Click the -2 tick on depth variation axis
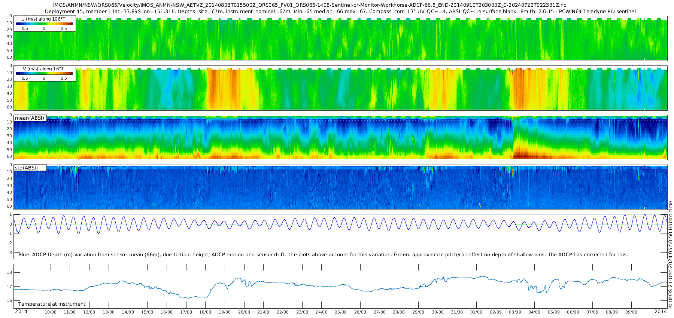The height and width of the screenshot is (318, 674). click(10, 243)
